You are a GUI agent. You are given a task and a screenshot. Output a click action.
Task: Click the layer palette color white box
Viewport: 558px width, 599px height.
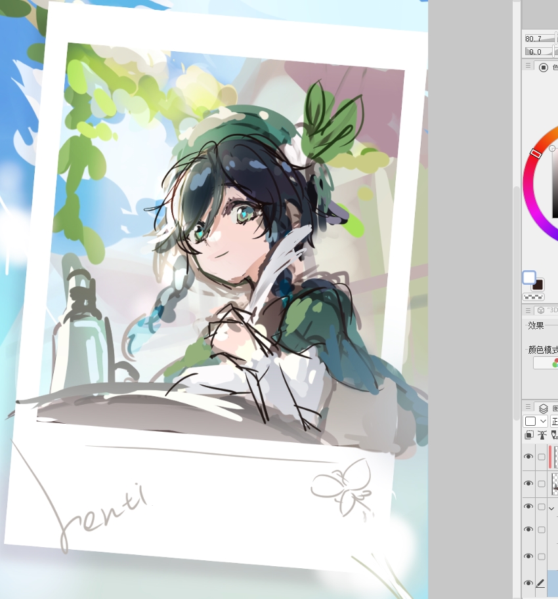coord(530,421)
